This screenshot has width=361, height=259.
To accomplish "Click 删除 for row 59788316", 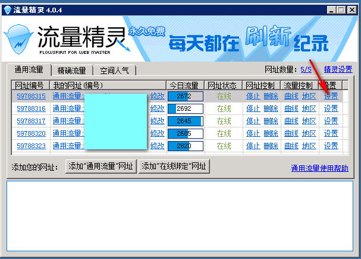I will coord(271,108).
